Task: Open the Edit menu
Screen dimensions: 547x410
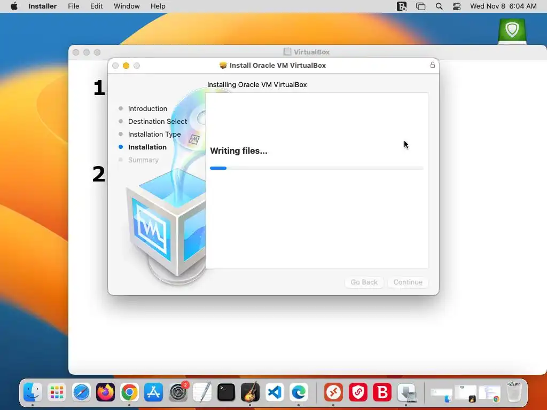Action: tap(96, 6)
